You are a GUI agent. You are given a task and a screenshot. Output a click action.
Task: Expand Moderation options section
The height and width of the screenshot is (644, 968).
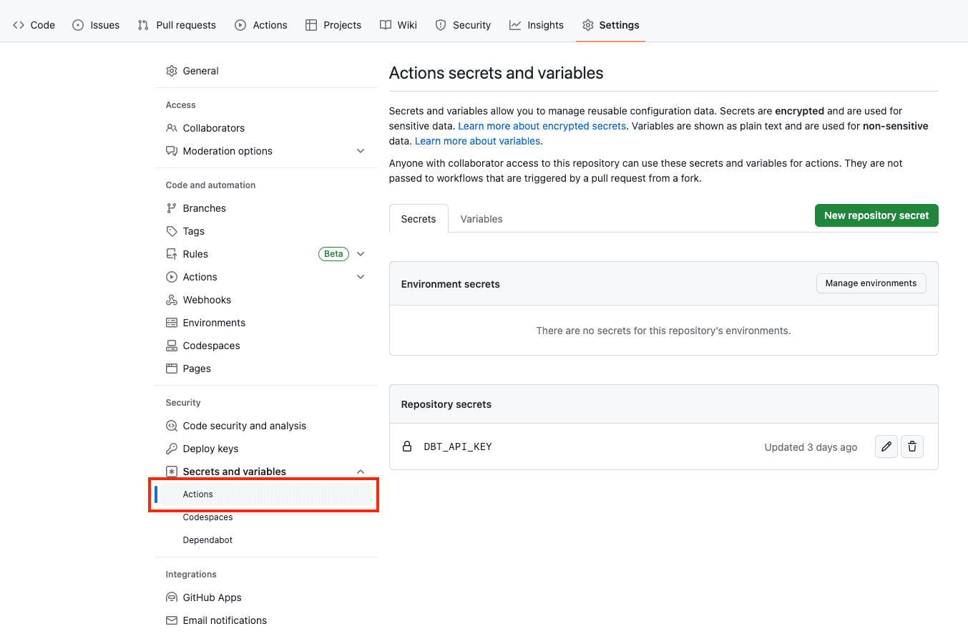(x=361, y=151)
